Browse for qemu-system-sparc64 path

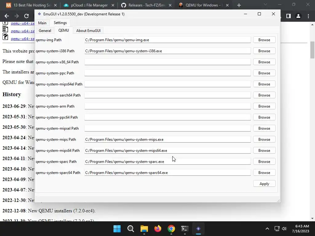264,172
